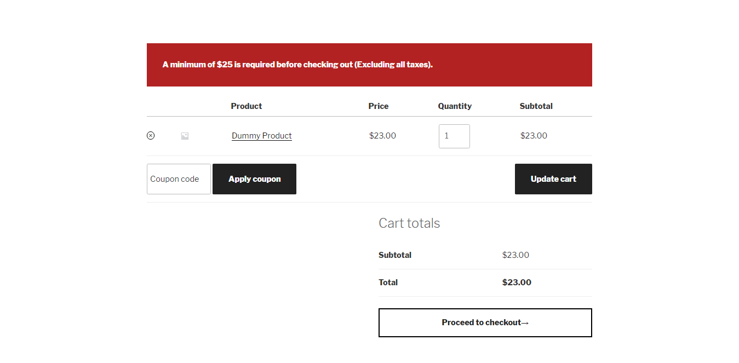Viewport: 739px width, 363px height.
Task: Select the Subtotal label in Cart totals
Action: point(395,255)
